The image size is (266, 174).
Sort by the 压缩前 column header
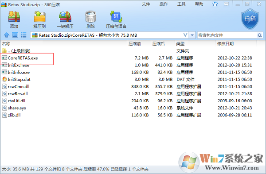[135, 44]
